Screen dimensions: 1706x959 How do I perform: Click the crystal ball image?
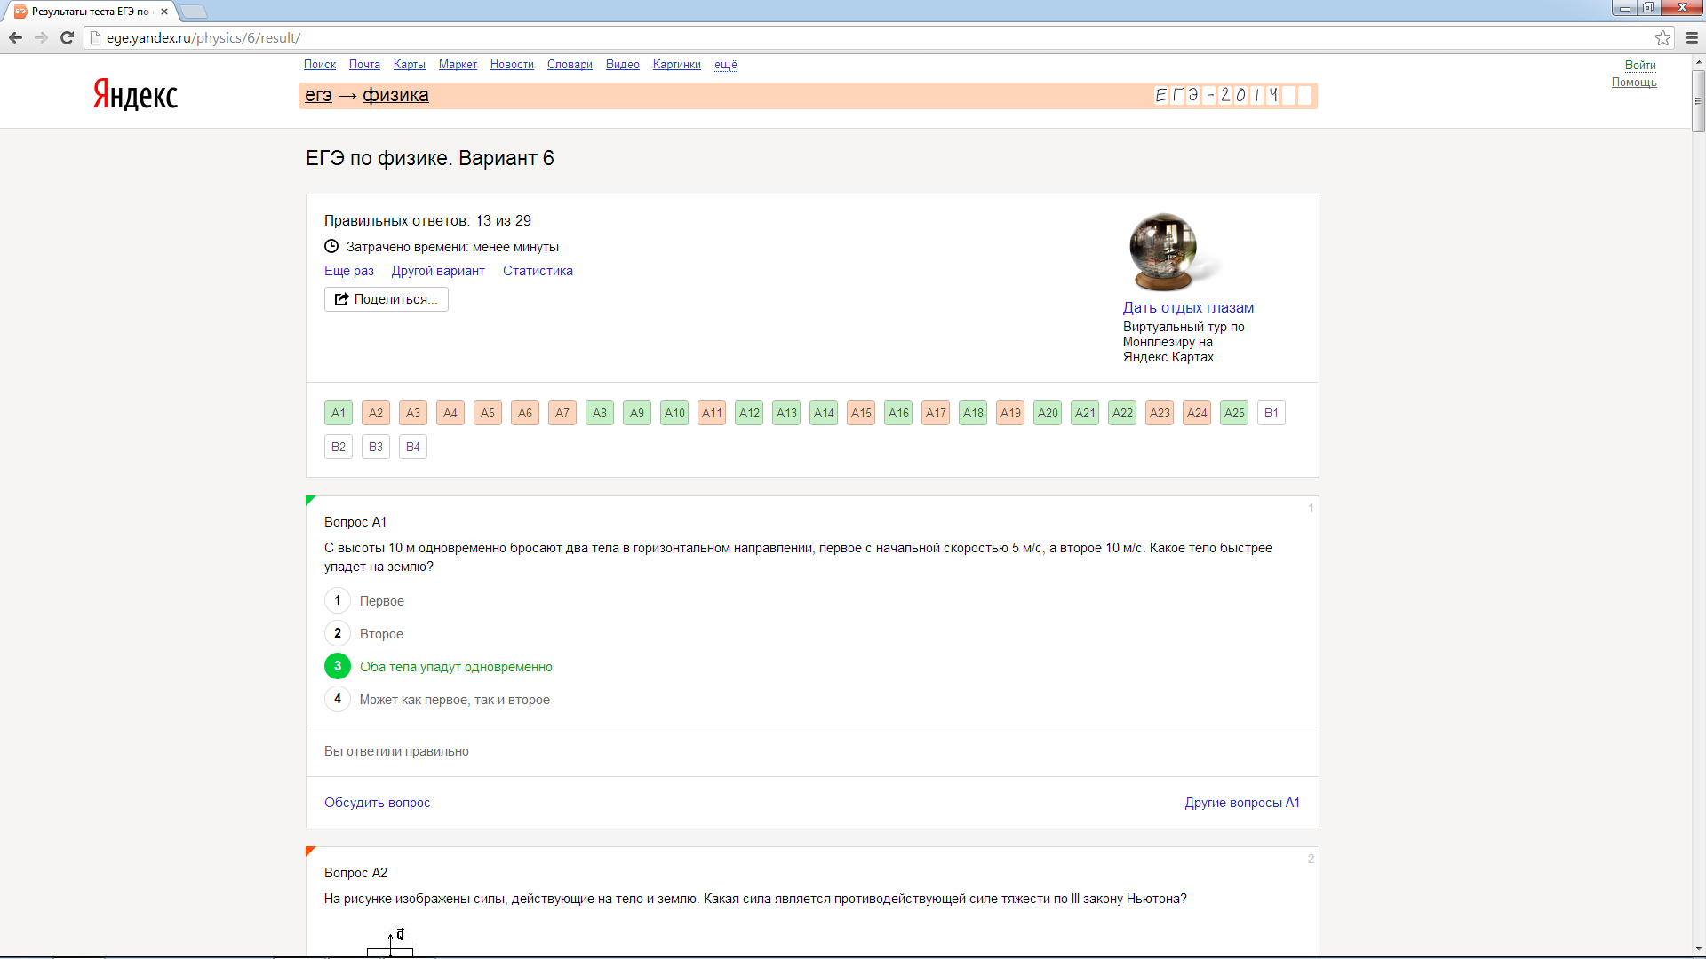pos(1164,252)
